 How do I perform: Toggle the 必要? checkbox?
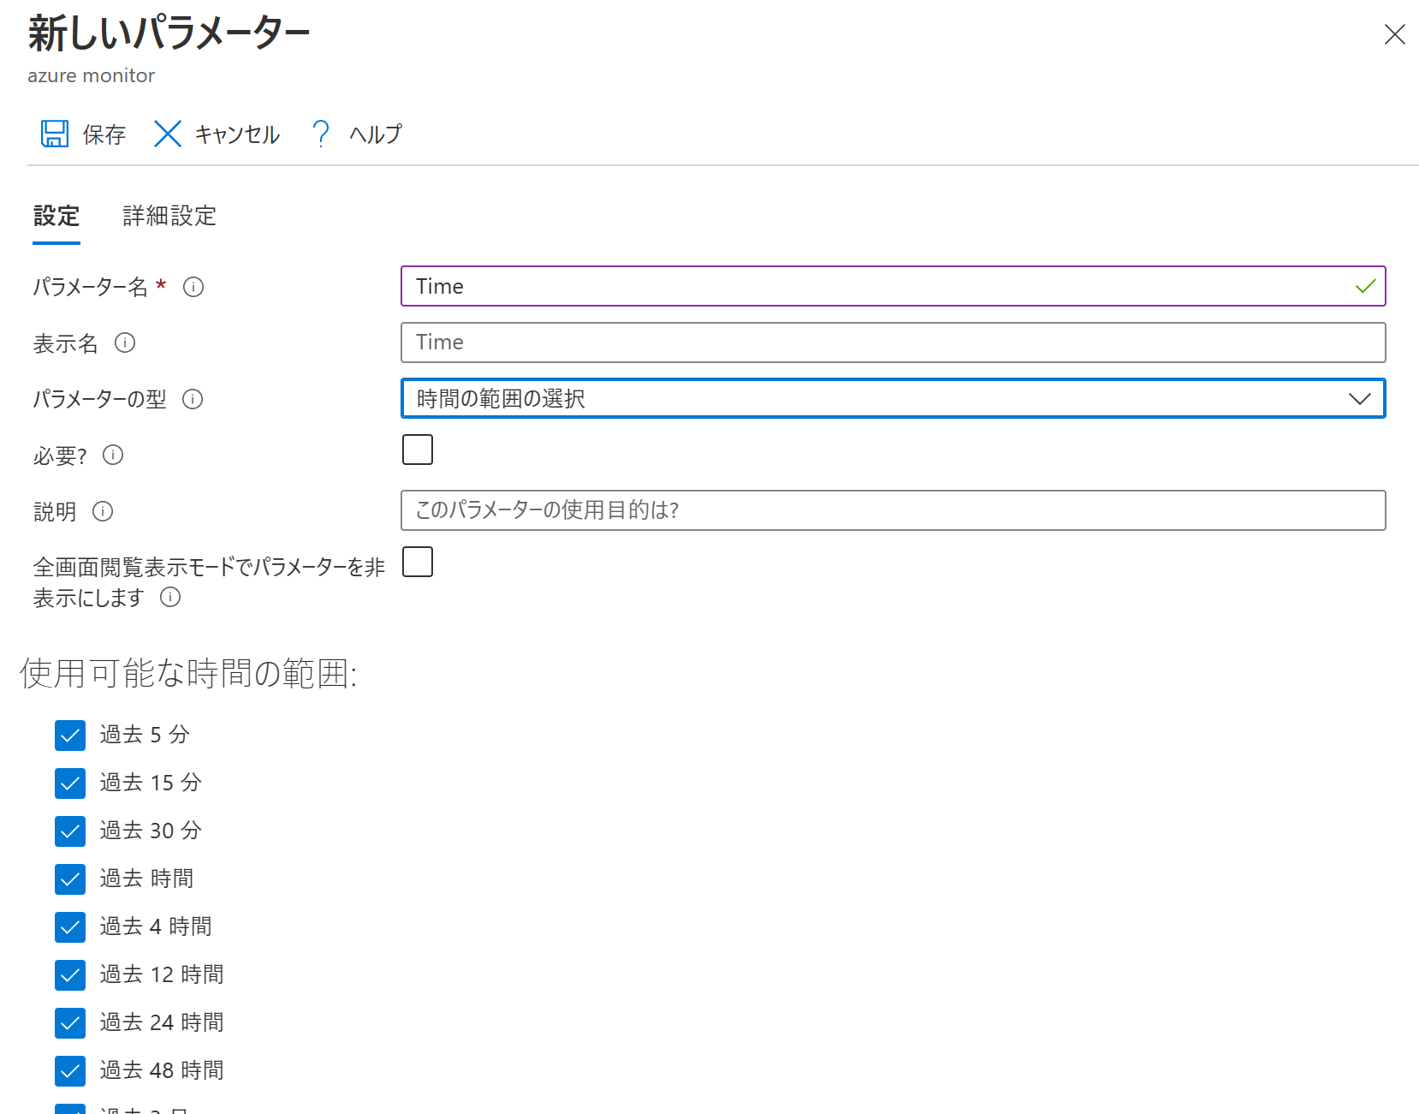418,450
